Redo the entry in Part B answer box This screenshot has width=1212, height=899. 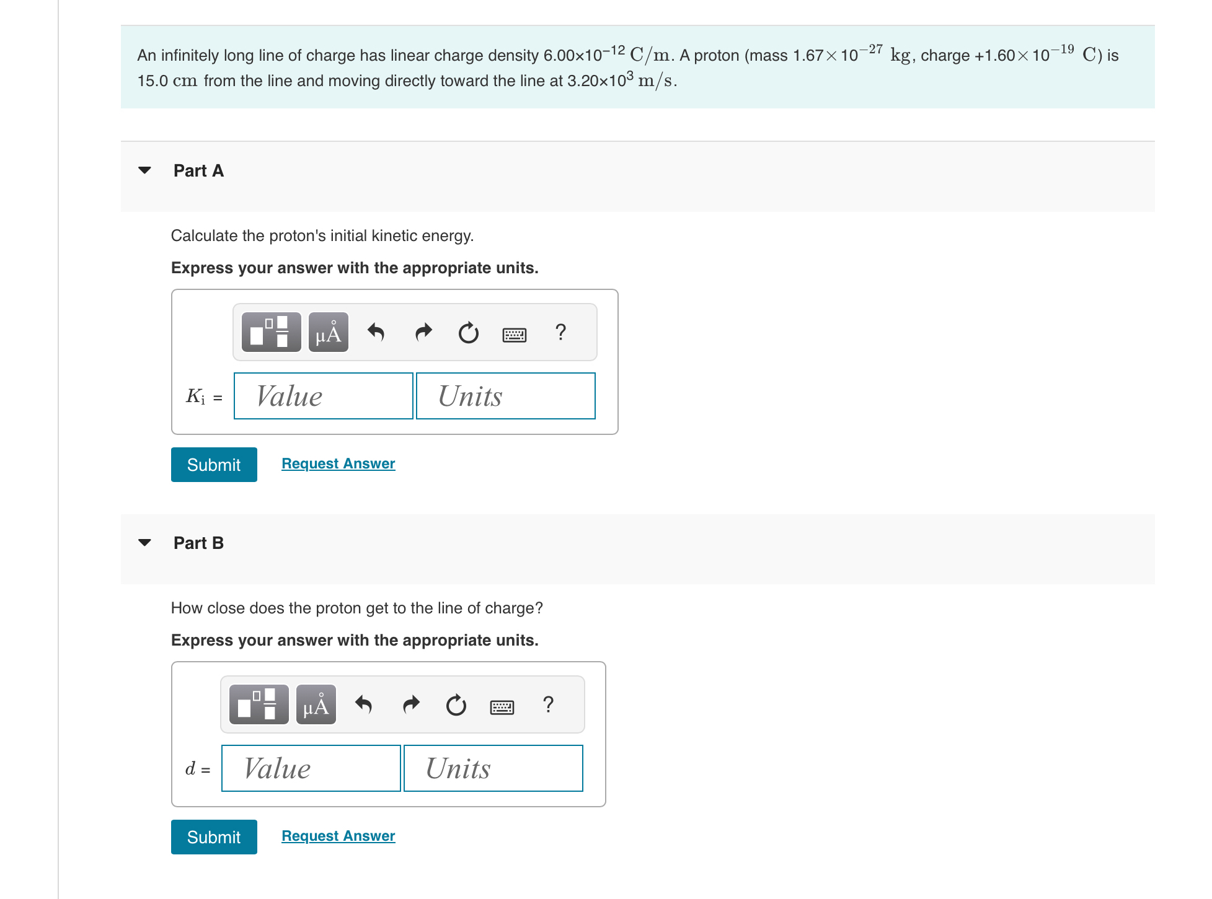tap(410, 704)
